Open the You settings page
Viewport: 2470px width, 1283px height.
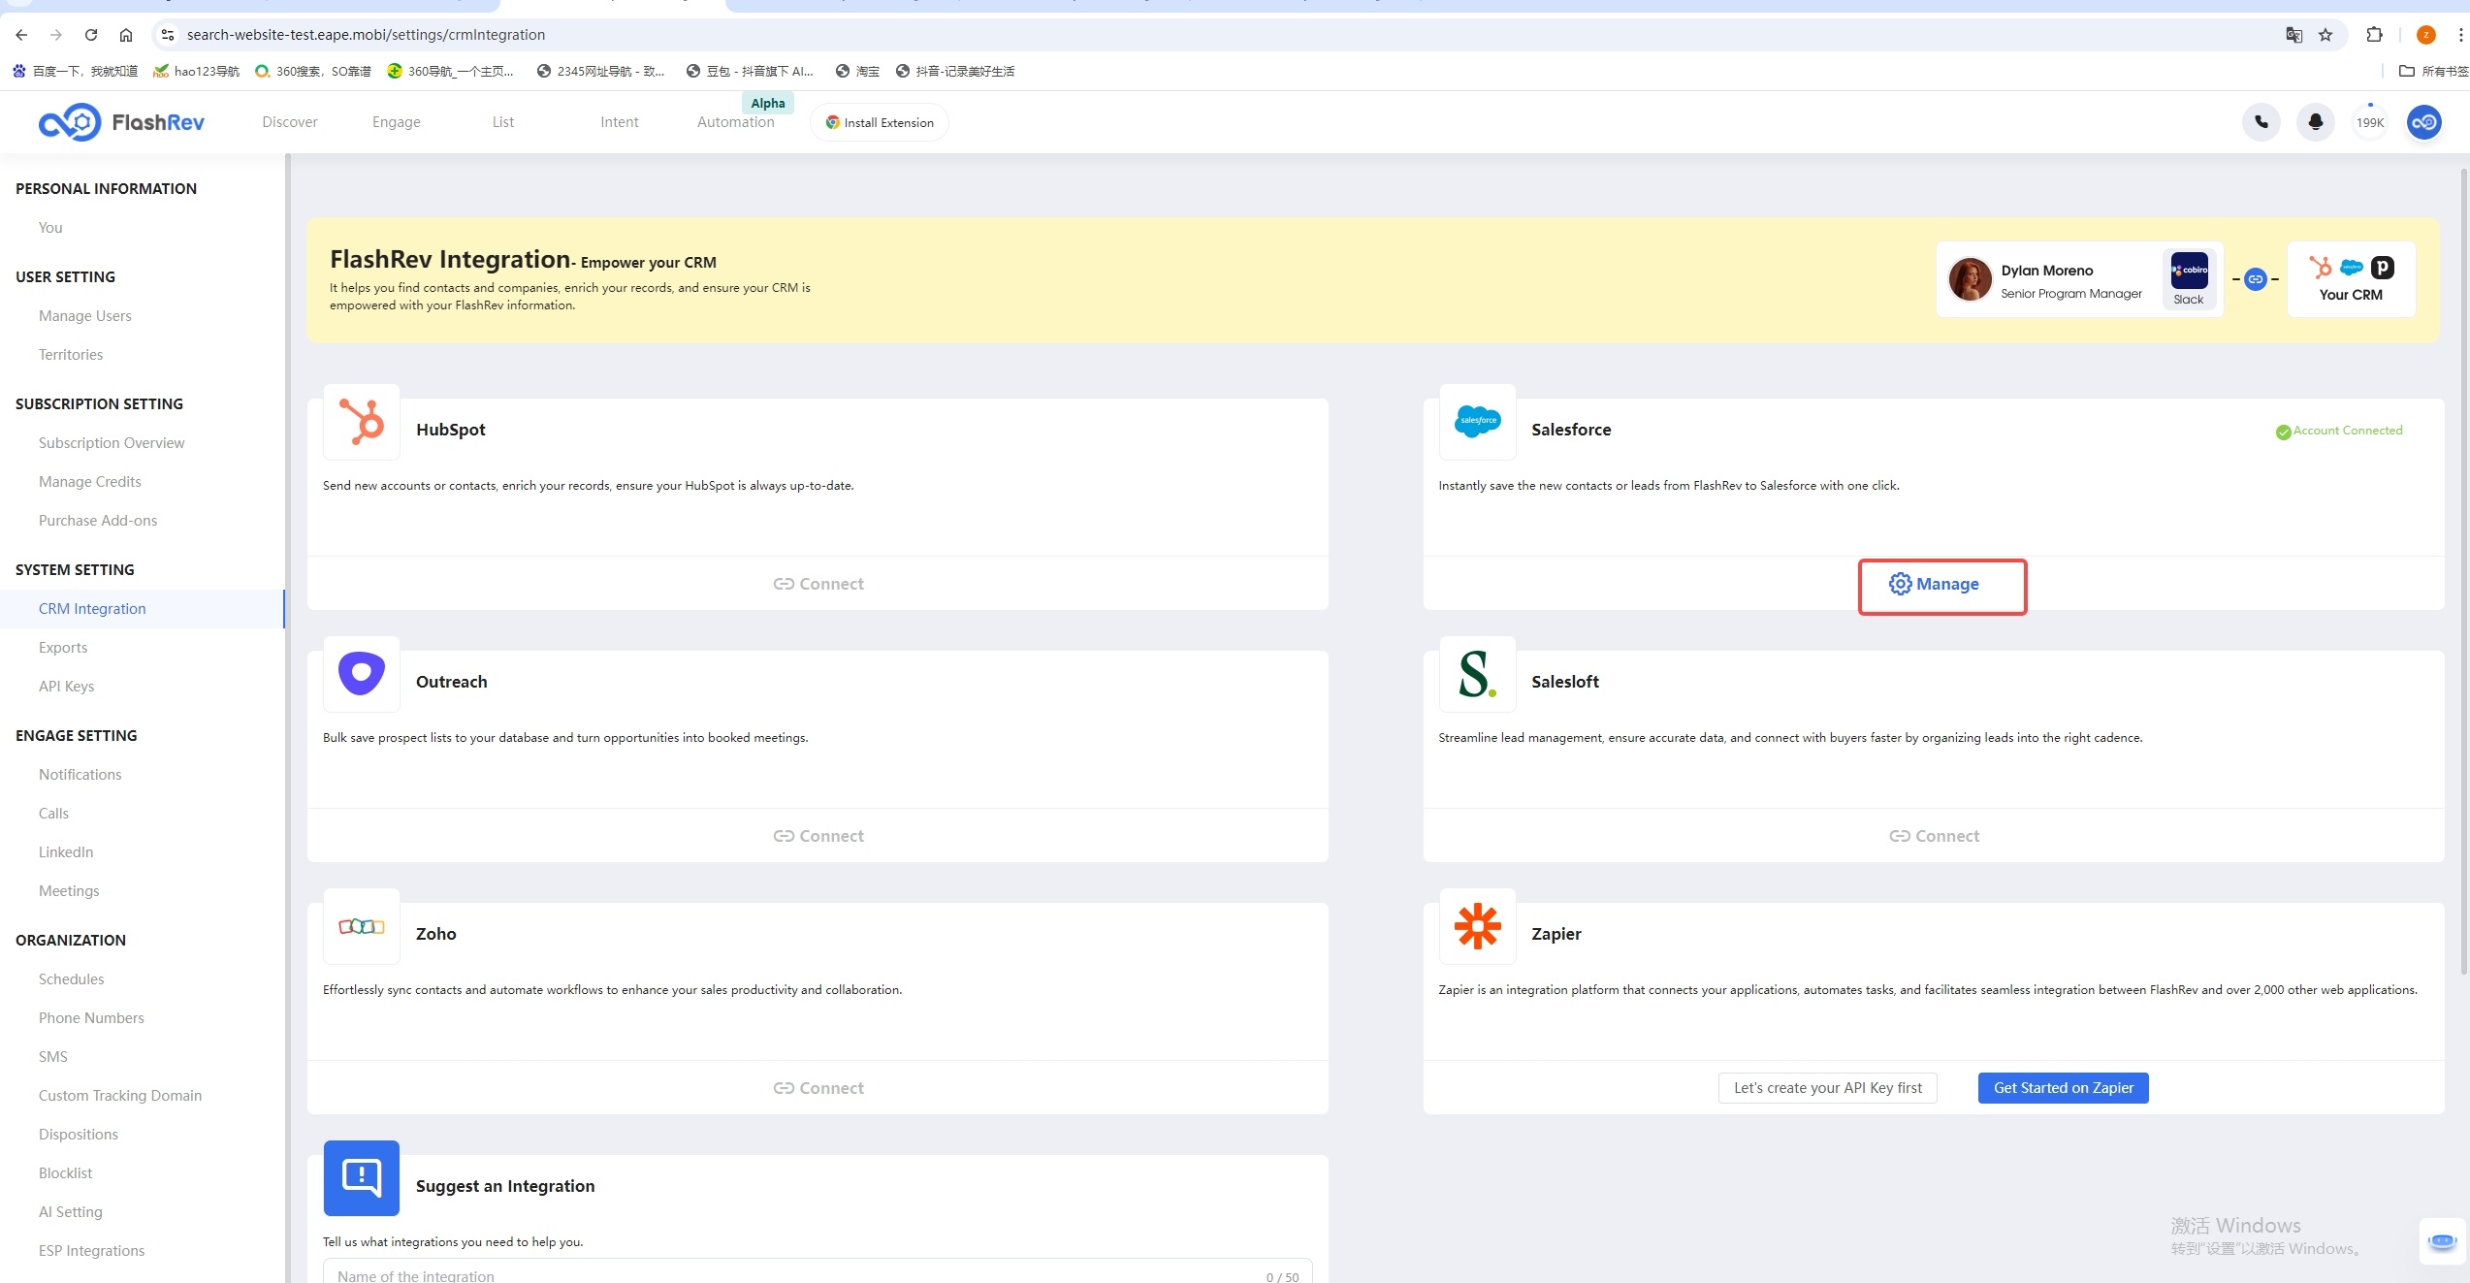click(50, 228)
